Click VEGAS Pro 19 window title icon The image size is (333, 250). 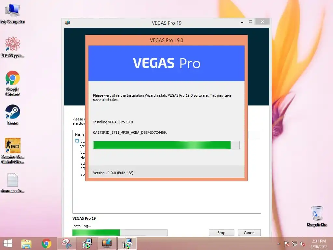(67, 22)
